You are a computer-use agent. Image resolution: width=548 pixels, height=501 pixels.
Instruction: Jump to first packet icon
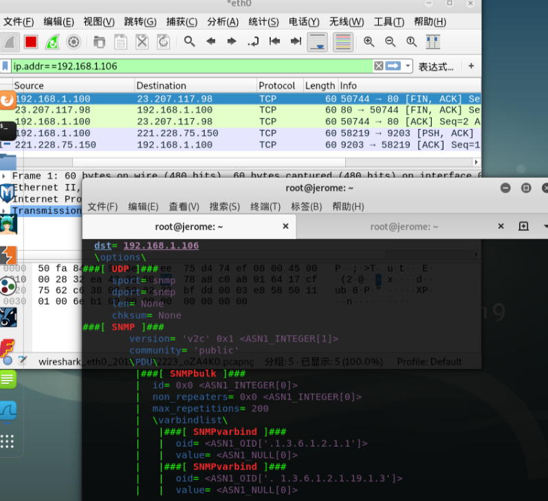274,41
